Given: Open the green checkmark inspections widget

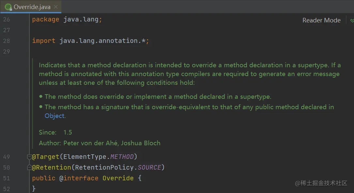Looking at the screenshot, I should click(352, 20).
